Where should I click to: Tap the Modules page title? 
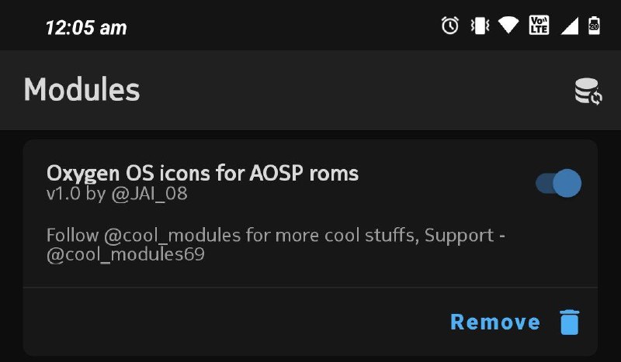click(82, 90)
